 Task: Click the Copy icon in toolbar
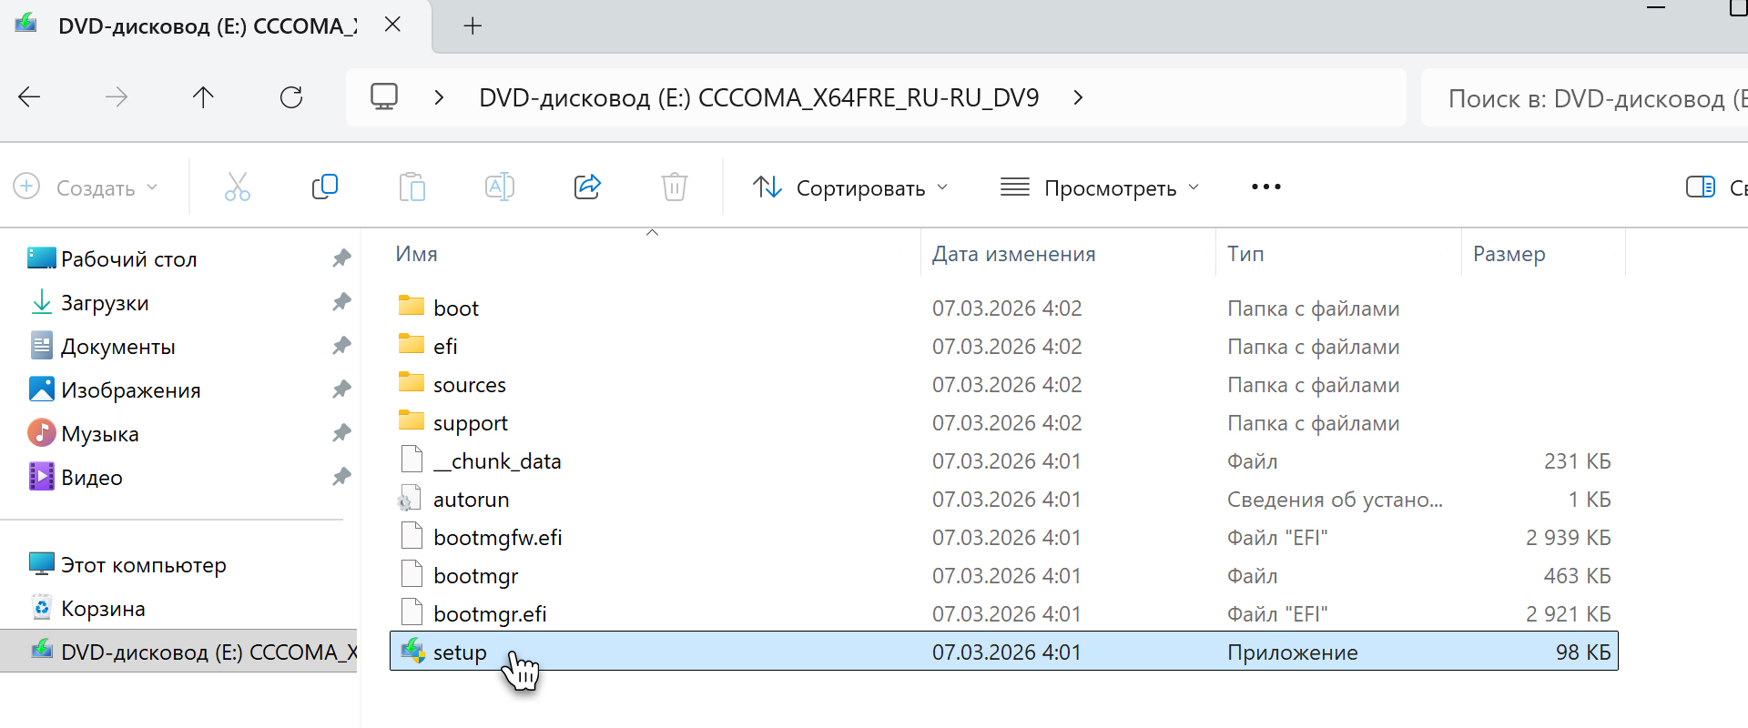324,187
